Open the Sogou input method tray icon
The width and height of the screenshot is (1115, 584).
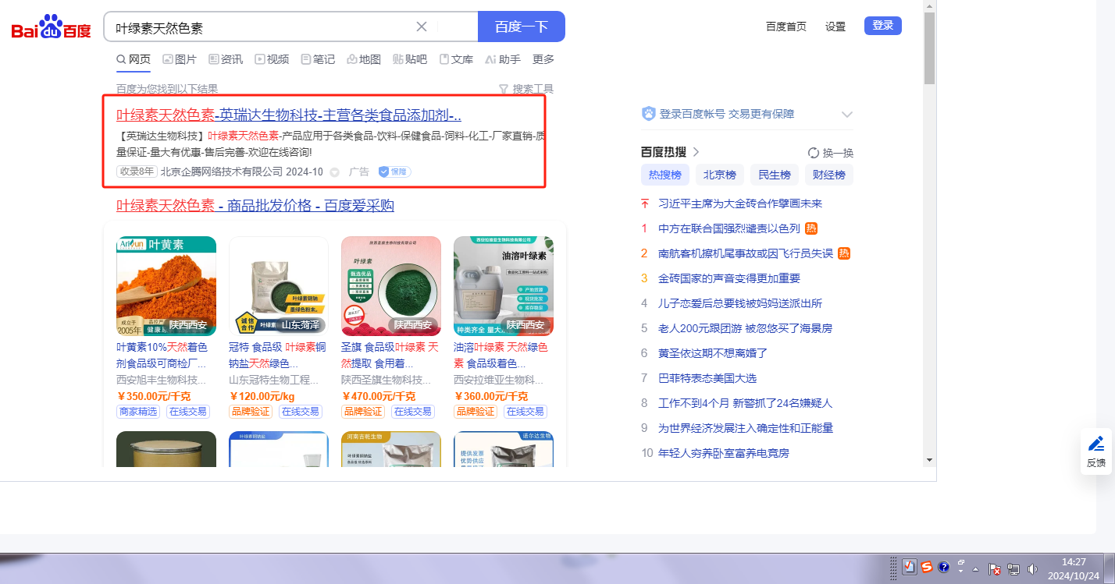926,567
